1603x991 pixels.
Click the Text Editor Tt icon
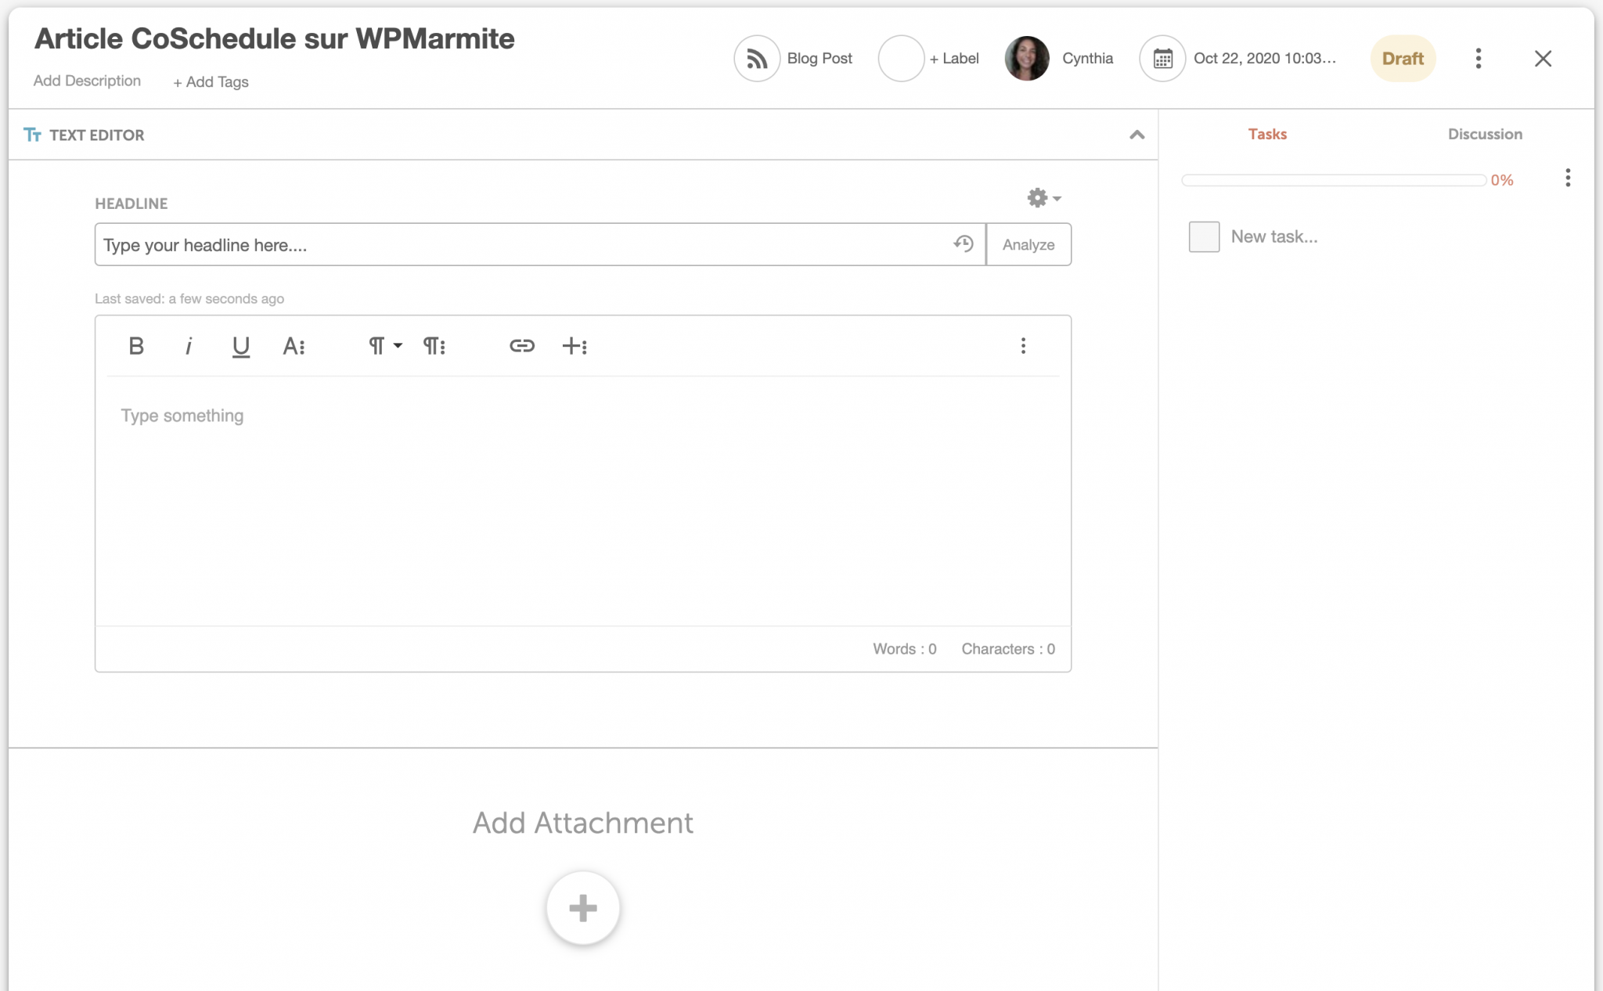(x=32, y=135)
